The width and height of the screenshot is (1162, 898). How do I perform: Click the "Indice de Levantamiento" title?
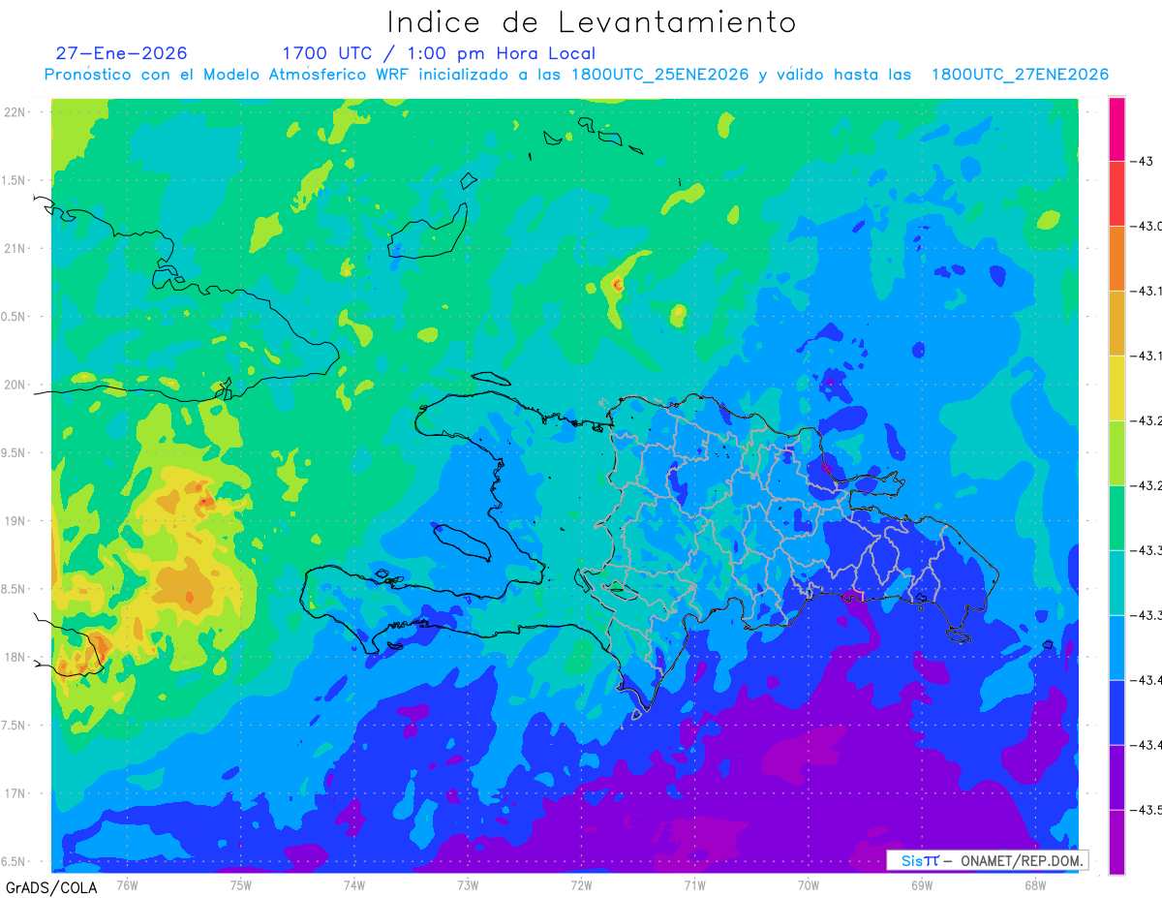[x=592, y=21]
